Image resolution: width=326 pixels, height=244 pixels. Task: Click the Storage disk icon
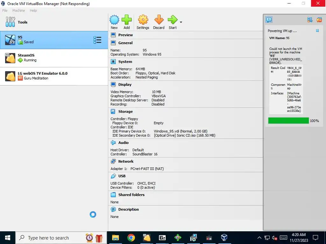click(x=113, y=112)
